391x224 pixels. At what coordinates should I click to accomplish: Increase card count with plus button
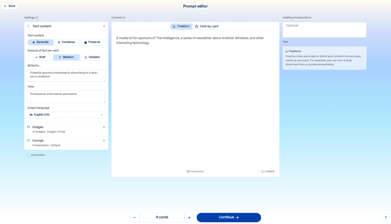coord(189,218)
